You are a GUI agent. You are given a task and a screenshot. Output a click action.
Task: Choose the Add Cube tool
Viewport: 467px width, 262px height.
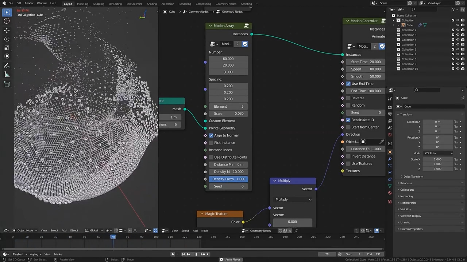coord(7,84)
